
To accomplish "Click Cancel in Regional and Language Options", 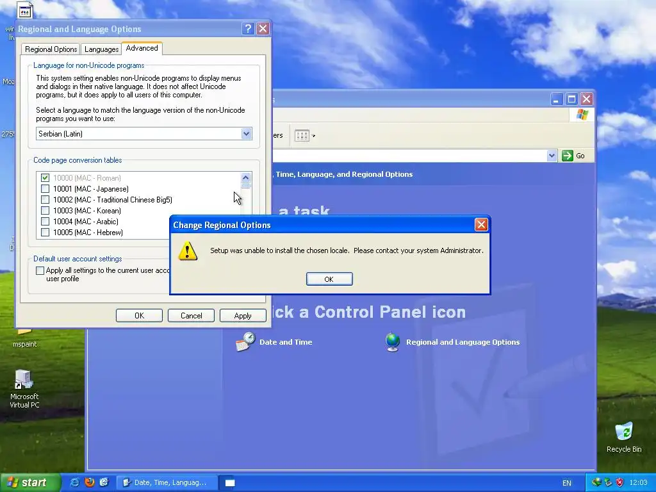I will (x=191, y=315).
